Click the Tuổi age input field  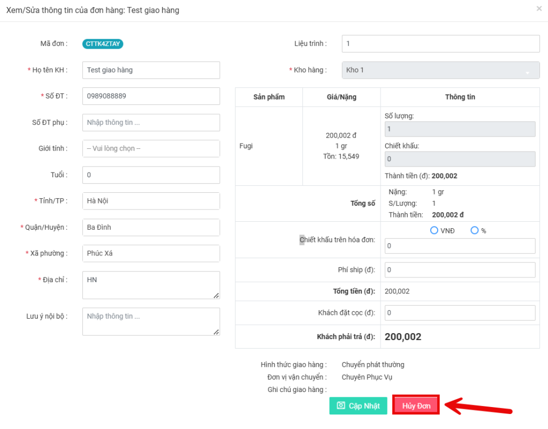(151, 175)
